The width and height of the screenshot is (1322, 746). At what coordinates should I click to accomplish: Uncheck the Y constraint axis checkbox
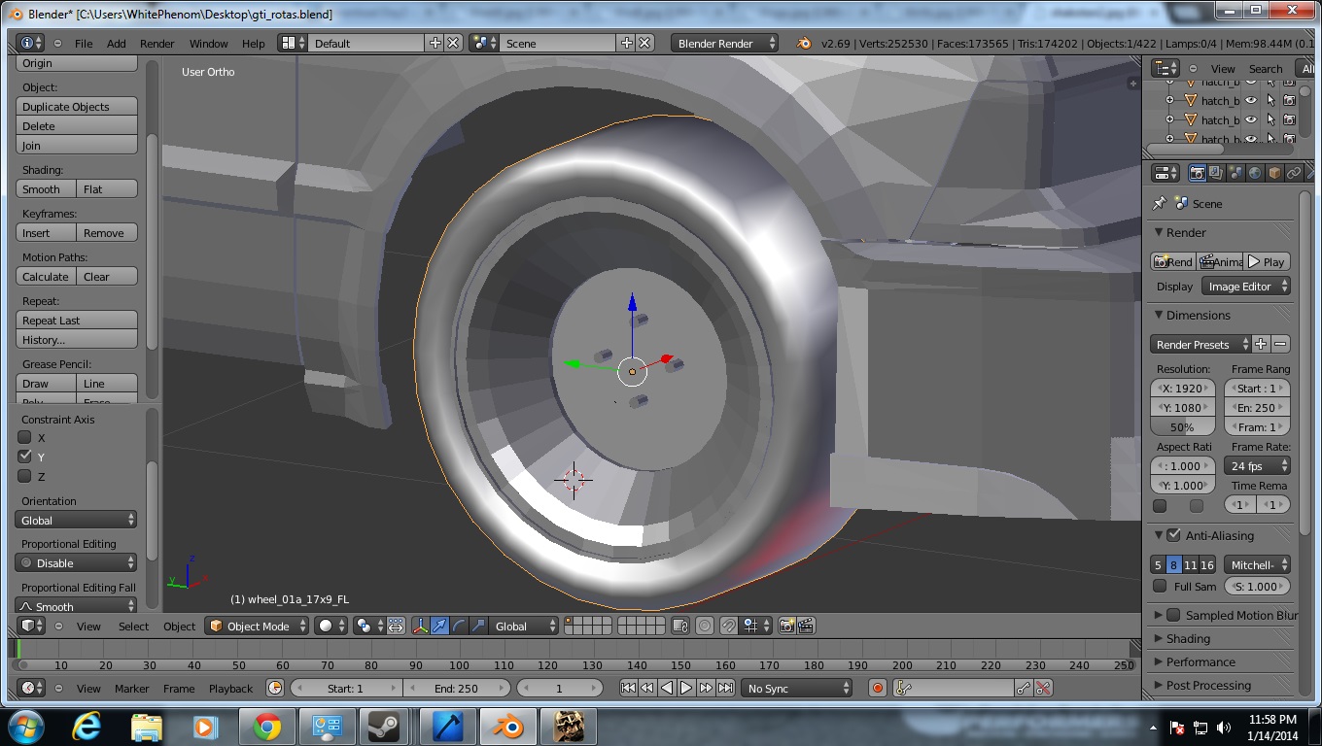coord(25,456)
